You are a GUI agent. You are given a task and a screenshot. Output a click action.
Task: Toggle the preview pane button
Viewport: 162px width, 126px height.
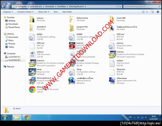[152, 12]
